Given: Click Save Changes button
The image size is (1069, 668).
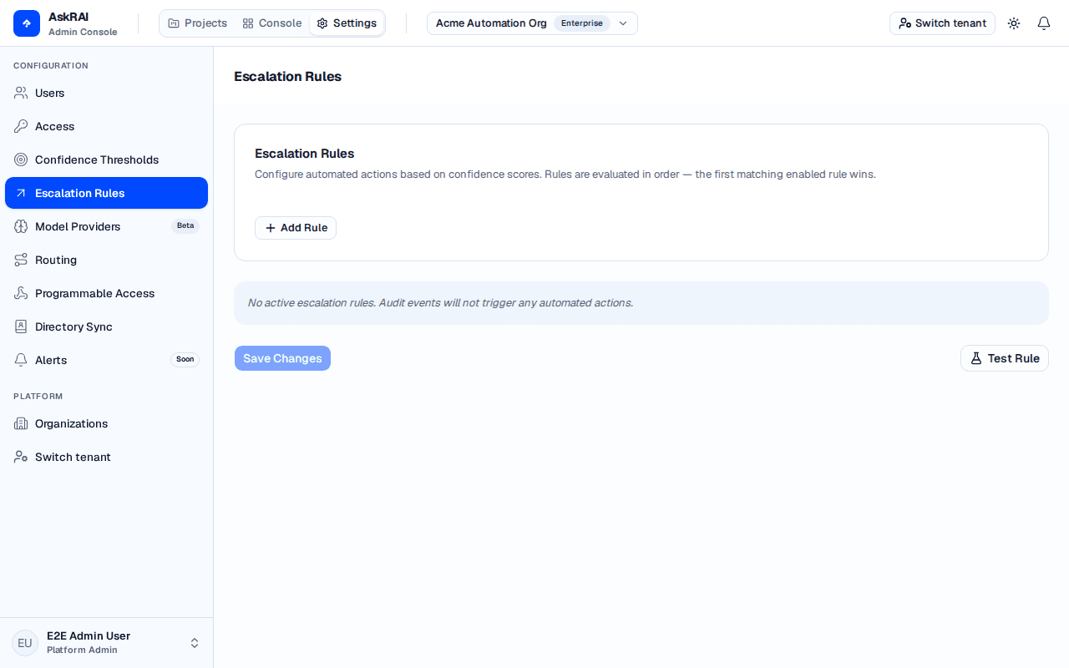Looking at the screenshot, I should pos(282,358).
